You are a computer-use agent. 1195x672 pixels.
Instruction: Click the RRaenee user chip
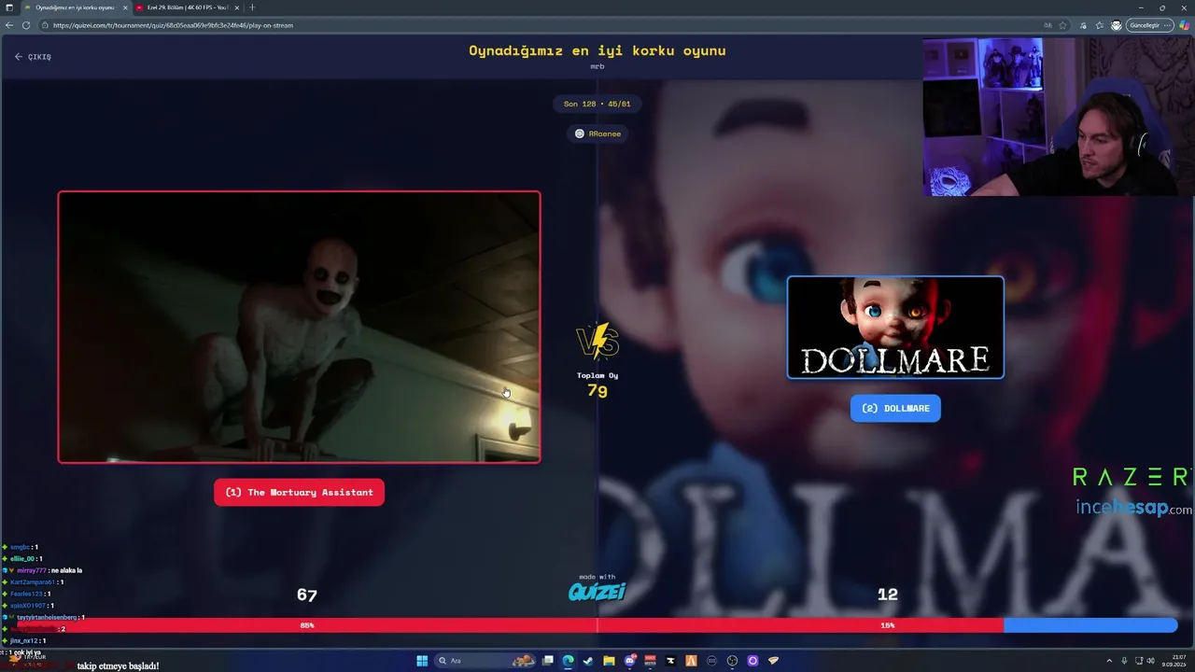[597, 133]
